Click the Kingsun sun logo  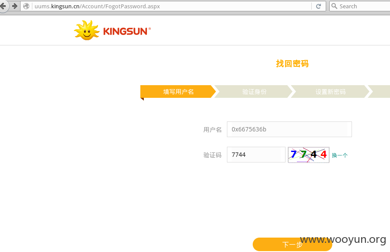click(87, 30)
